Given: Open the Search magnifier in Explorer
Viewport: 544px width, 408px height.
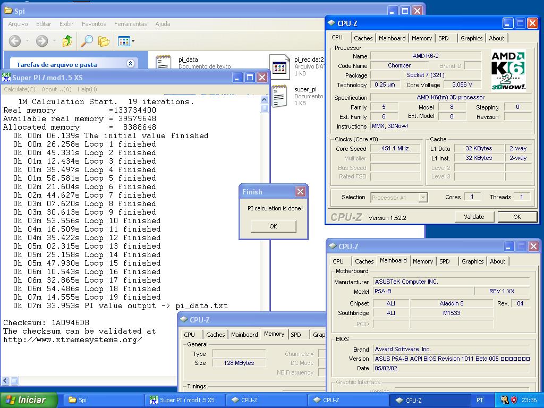Looking at the screenshot, I should [x=87, y=41].
